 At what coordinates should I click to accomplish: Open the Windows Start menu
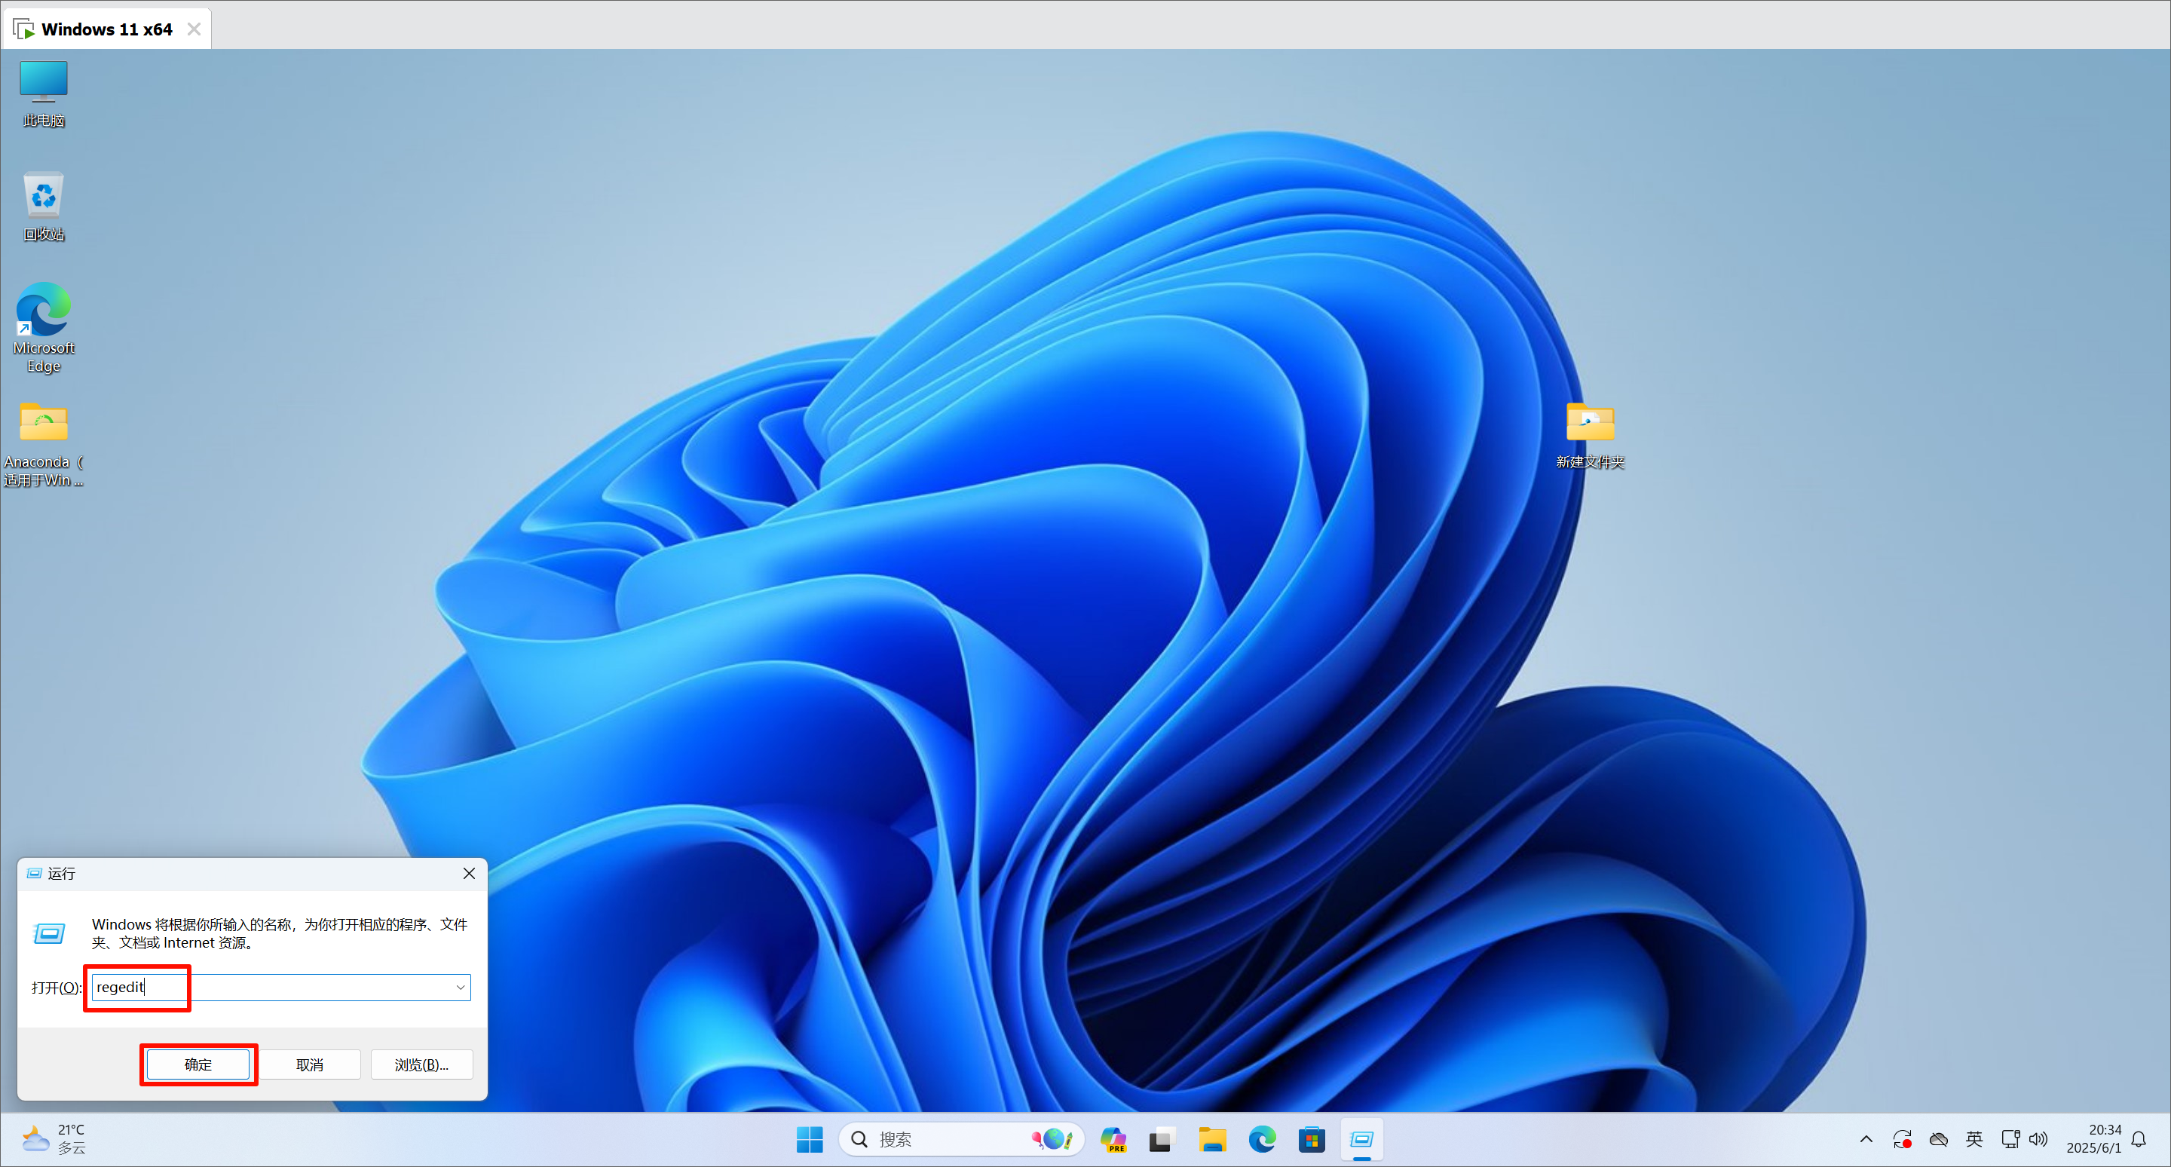point(809,1139)
